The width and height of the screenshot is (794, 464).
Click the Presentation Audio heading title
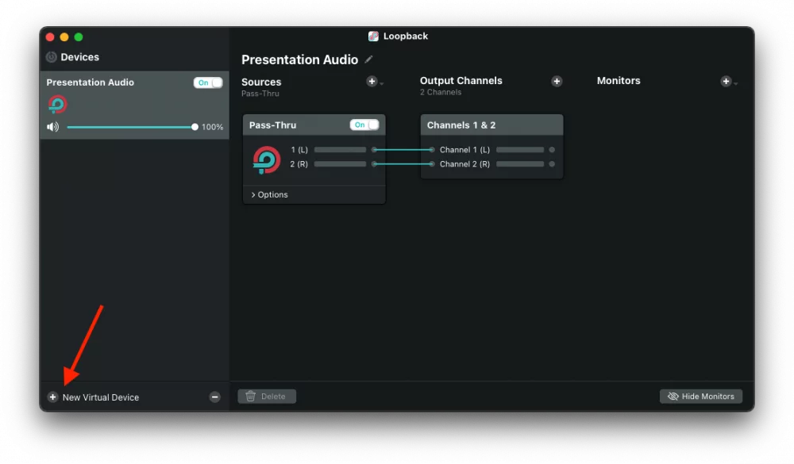pos(300,59)
